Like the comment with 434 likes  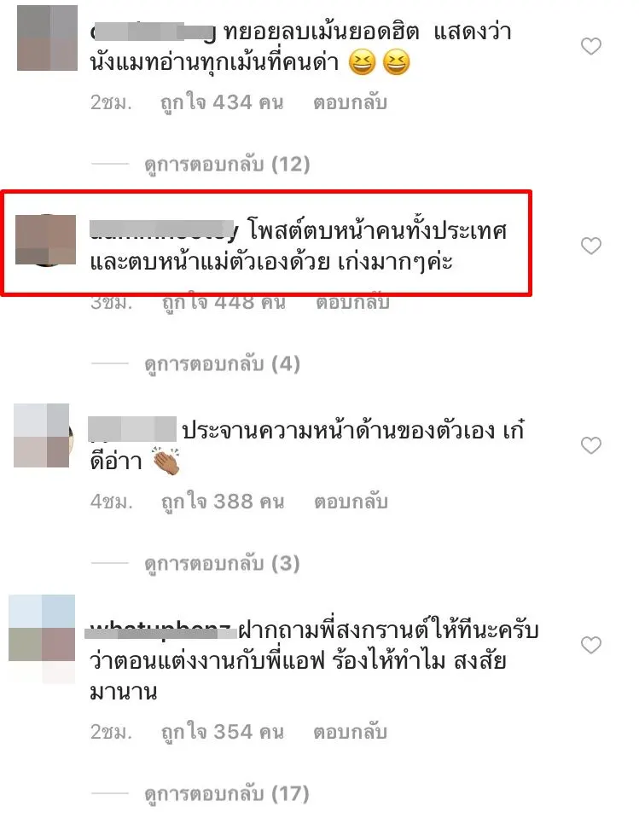(x=591, y=47)
